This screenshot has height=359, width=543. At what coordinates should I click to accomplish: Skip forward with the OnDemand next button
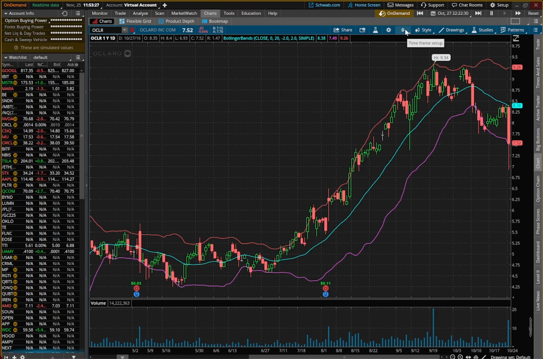click(478, 13)
